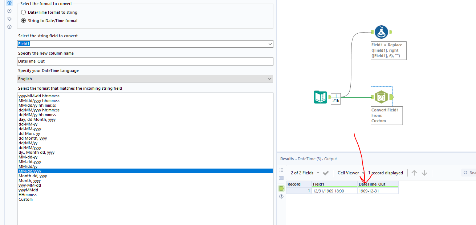Click the gray checkmark next to 2 of 2 Fields

tap(326, 173)
